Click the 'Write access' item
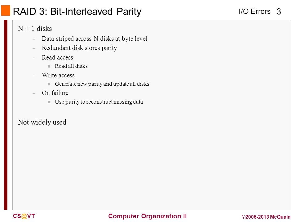Screen dimensions: 296x222 pos(58,75)
